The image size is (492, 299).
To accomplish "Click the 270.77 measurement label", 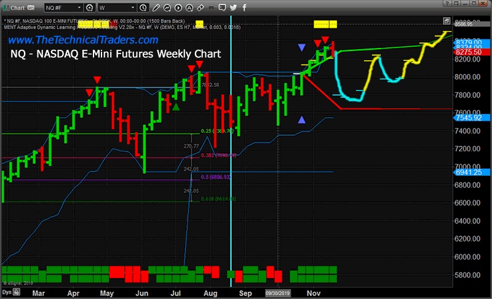I will [191, 146].
